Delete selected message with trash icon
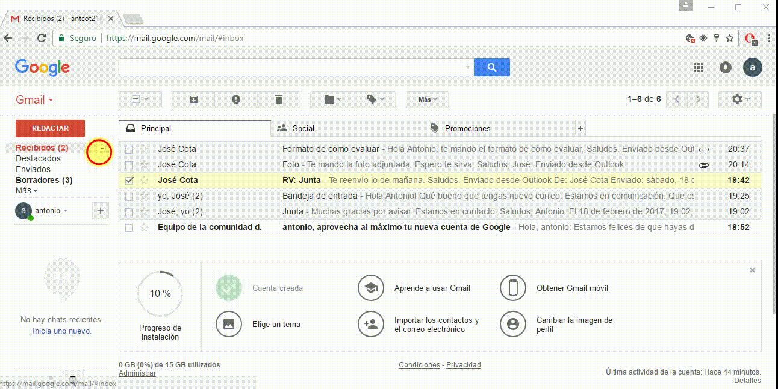This screenshot has width=778, height=389. pos(278,99)
